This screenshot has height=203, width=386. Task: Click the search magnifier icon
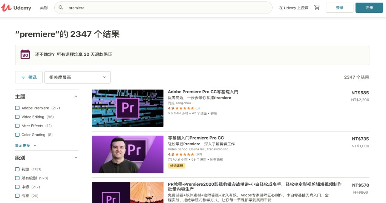(61, 8)
